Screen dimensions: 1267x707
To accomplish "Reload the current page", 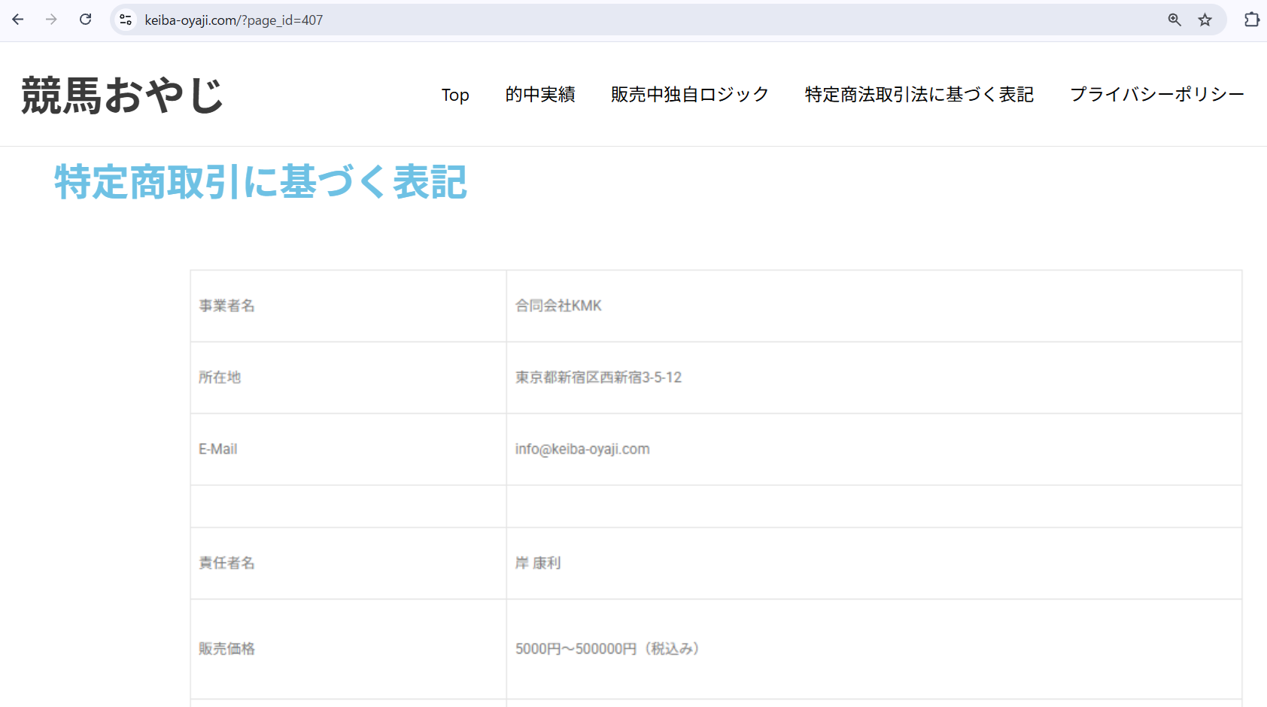I will coord(86,20).
